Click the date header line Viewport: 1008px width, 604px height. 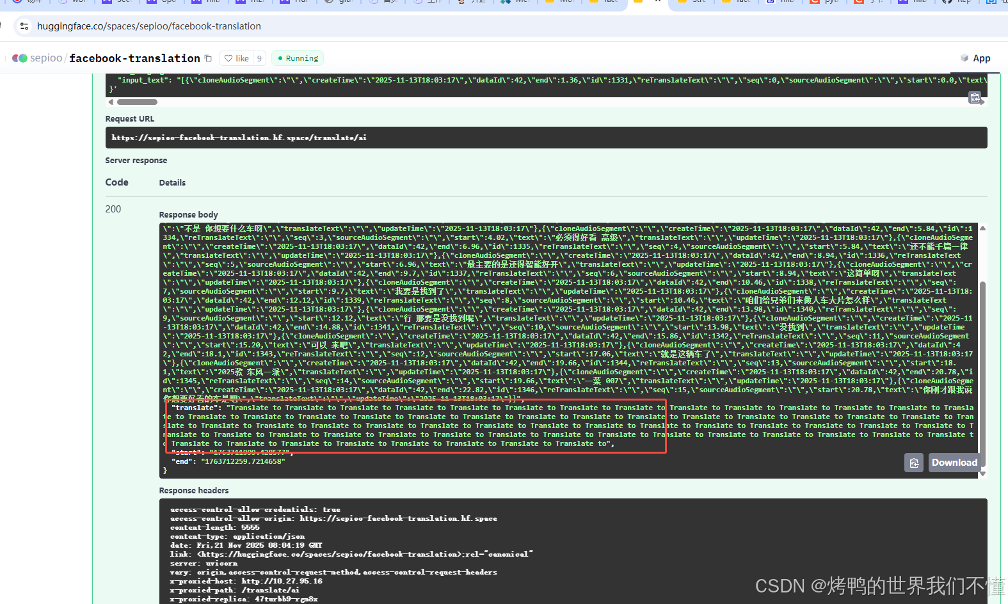tap(246, 545)
